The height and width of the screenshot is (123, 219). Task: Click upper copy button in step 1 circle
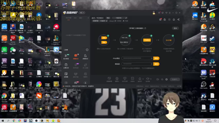pyautogui.click(x=104, y=38)
